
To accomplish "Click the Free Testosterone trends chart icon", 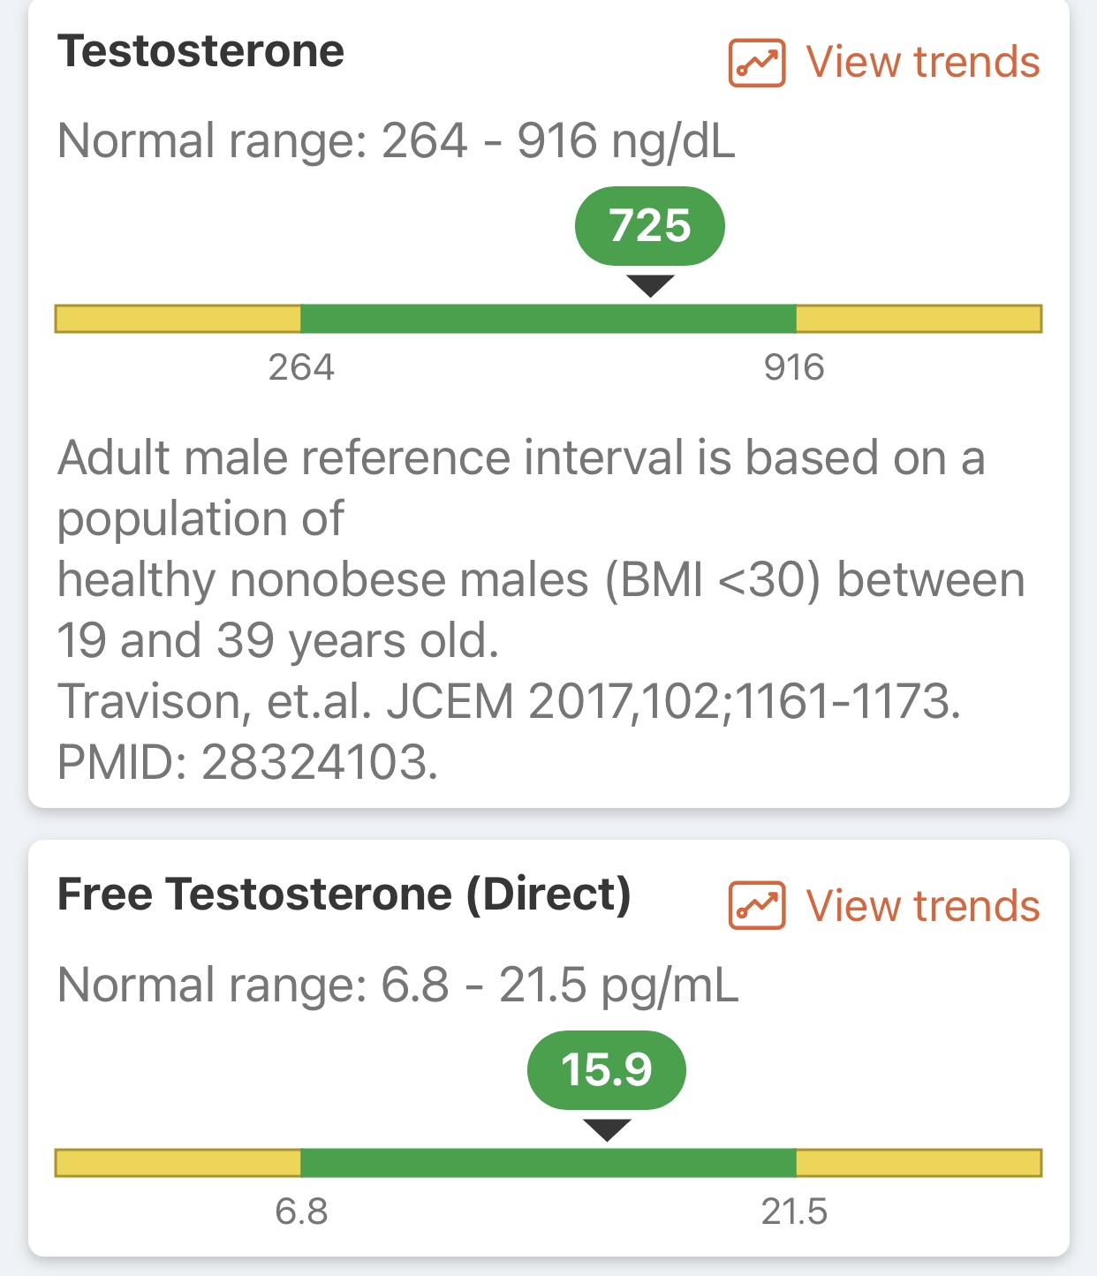I will 757,906.
